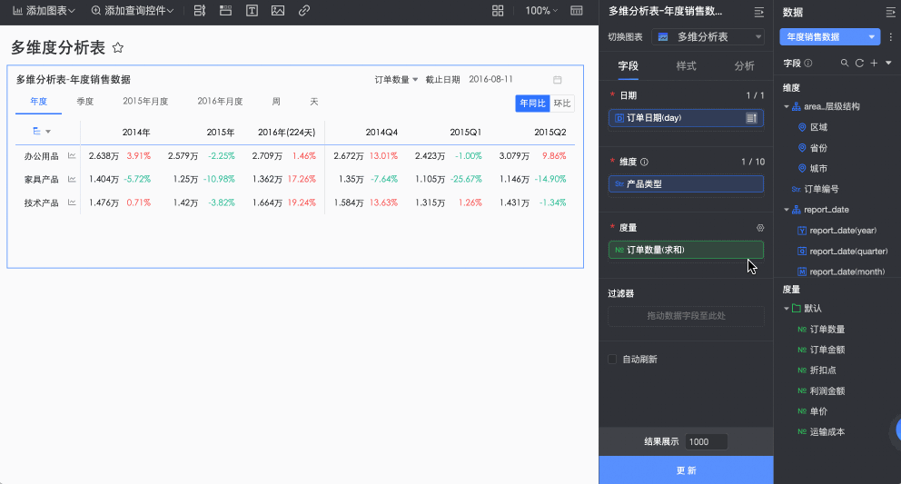Image resolution: width=901 pixels, height=484 pixels.
Task: Open the calendar picker for 截止日期
Action: [558, 80]
